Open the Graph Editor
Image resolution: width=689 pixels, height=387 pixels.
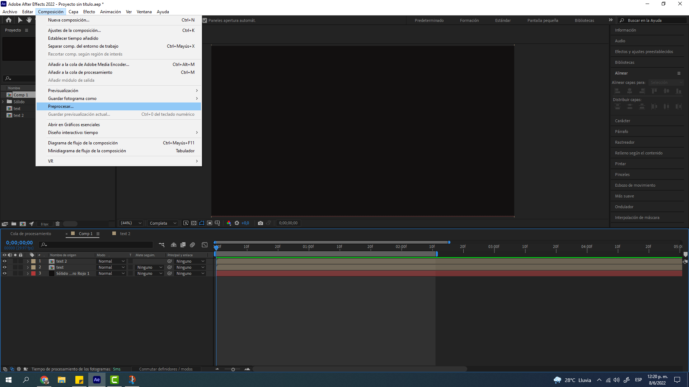click(x=205, y=245)
